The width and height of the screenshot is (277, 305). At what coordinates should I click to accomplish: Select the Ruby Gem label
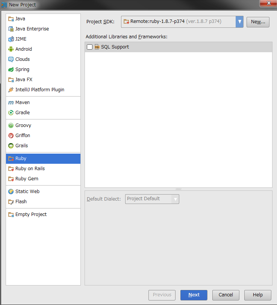tap(27, 178)
